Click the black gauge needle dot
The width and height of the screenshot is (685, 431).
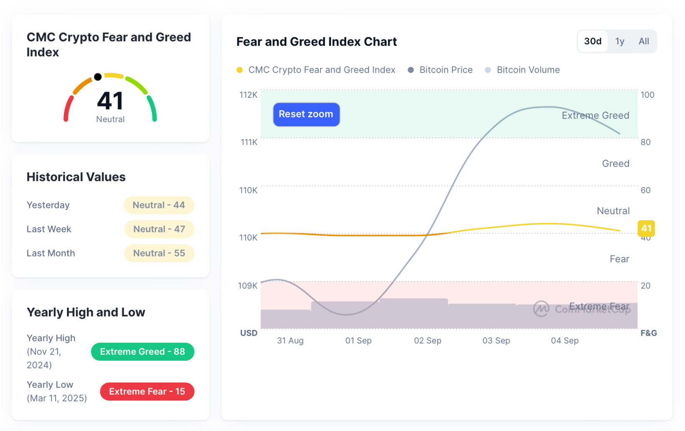[98, 77]
